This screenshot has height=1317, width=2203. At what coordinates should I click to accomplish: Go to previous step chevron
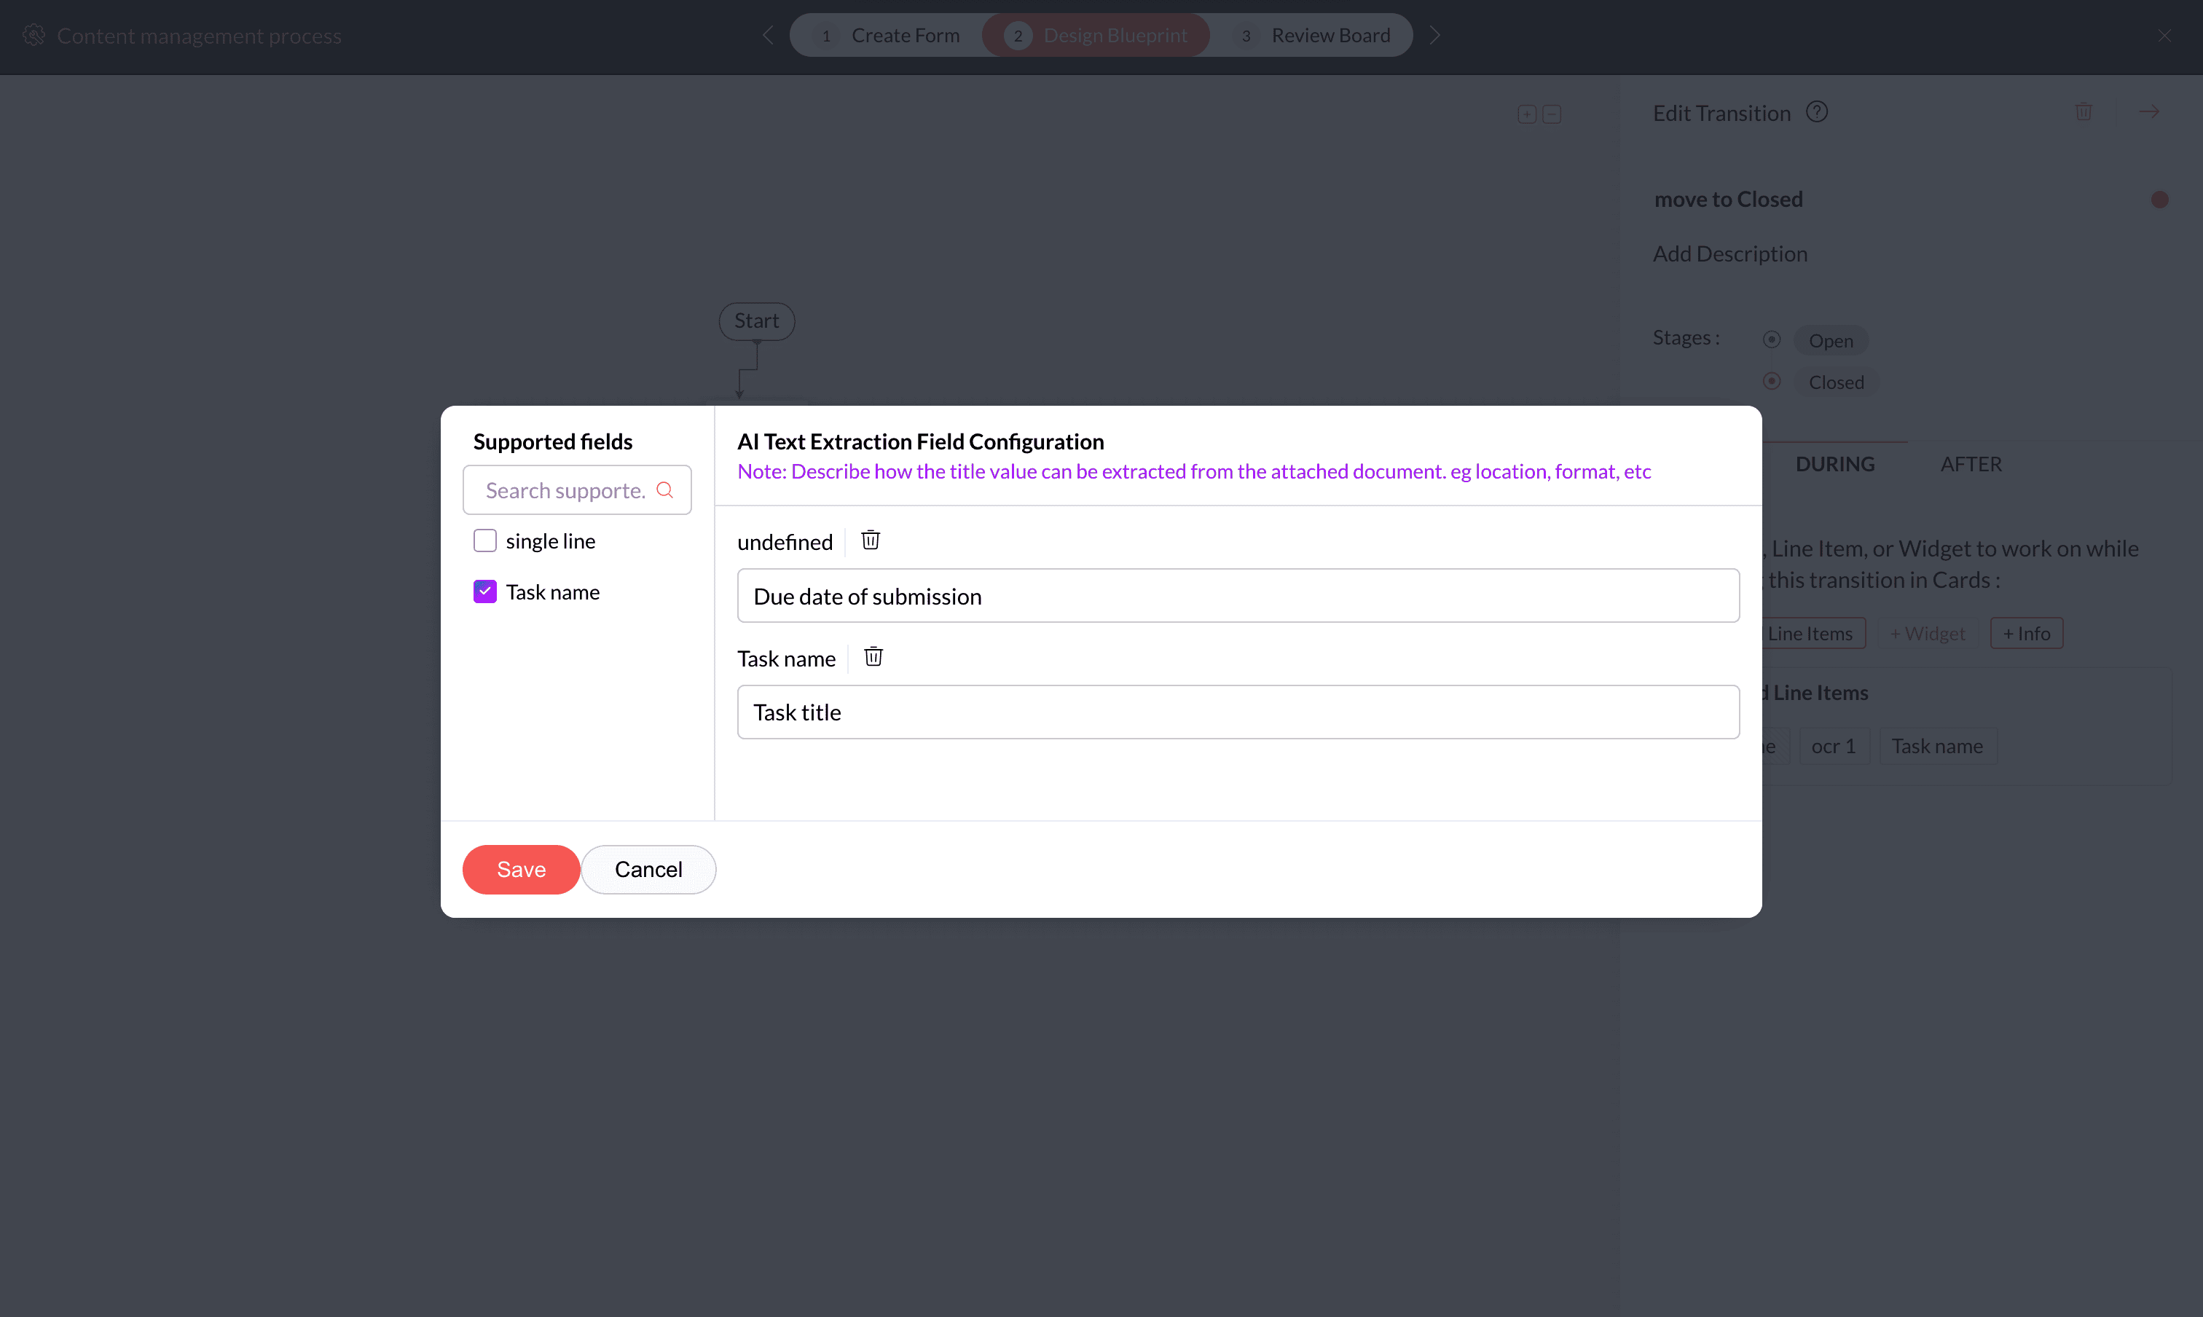[x=768, y=36]
